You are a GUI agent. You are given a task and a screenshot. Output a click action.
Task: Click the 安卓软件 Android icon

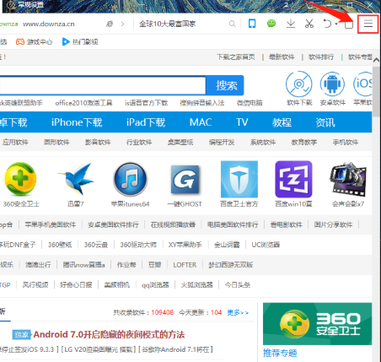click(332, 84)
